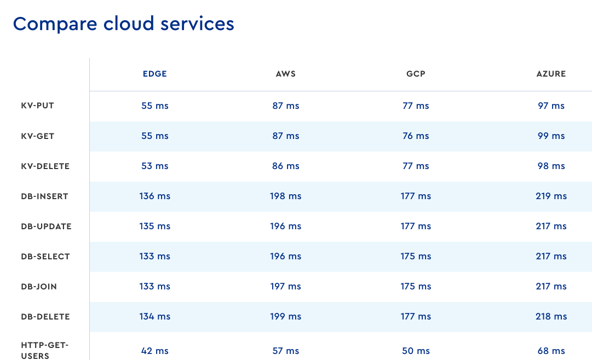This screenshot has height=360, width=592.
Task: Click the DB-DELETE row label
Action: click(x=45, y=317)
